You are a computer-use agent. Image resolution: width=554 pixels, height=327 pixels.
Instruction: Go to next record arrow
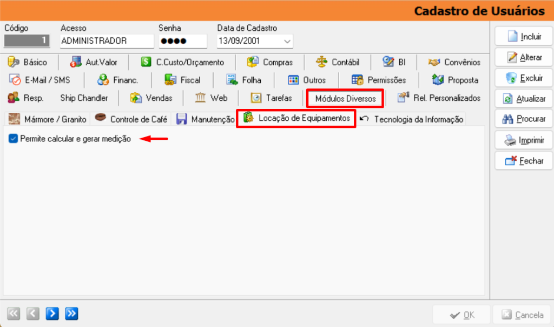52,314
